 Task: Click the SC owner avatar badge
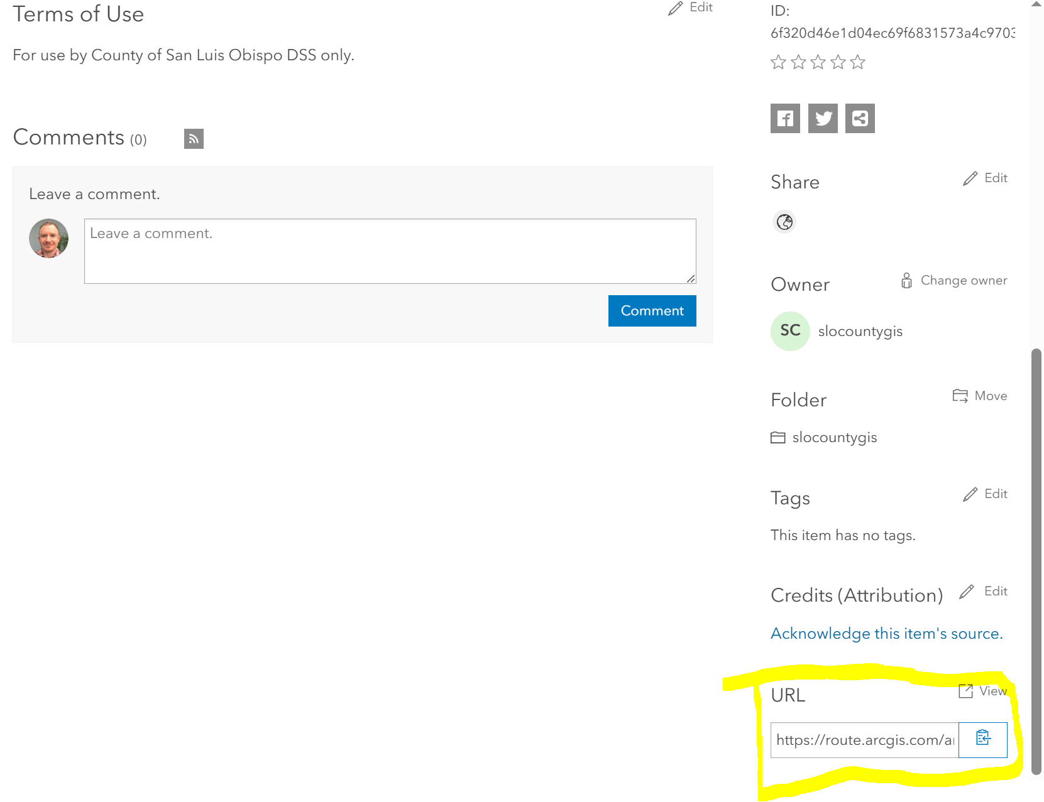click(789, 330)
